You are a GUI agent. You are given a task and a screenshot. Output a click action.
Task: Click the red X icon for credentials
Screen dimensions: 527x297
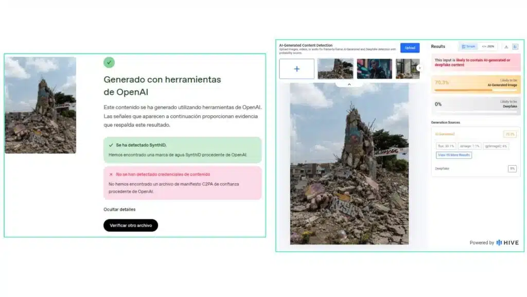(111, 174)
